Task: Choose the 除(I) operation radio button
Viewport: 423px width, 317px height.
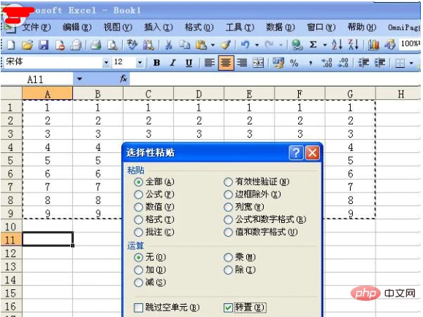Action: coord(228,270)
